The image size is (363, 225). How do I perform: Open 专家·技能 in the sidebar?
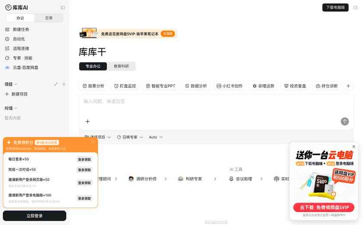(19, 58)
